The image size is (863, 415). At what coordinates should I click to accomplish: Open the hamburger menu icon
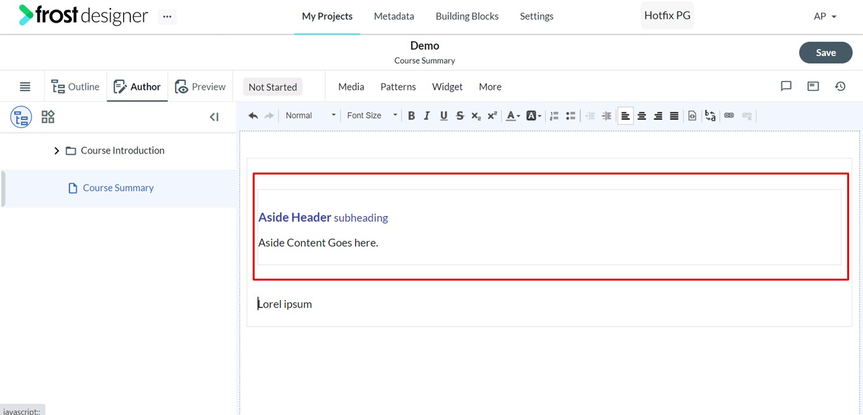25,87
